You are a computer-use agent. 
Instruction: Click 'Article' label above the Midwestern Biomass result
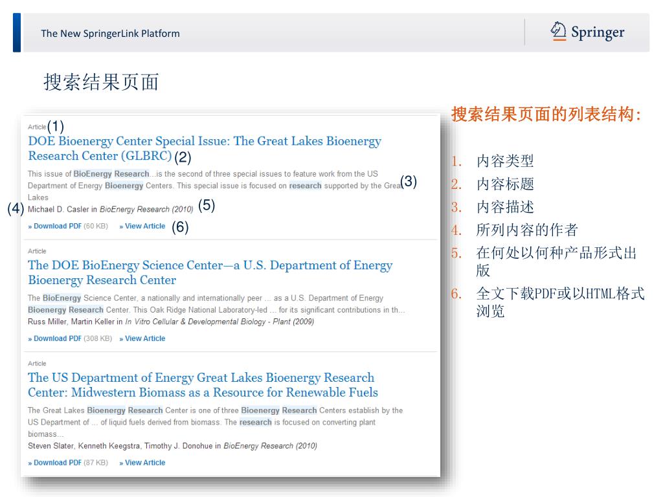(37, 364)
